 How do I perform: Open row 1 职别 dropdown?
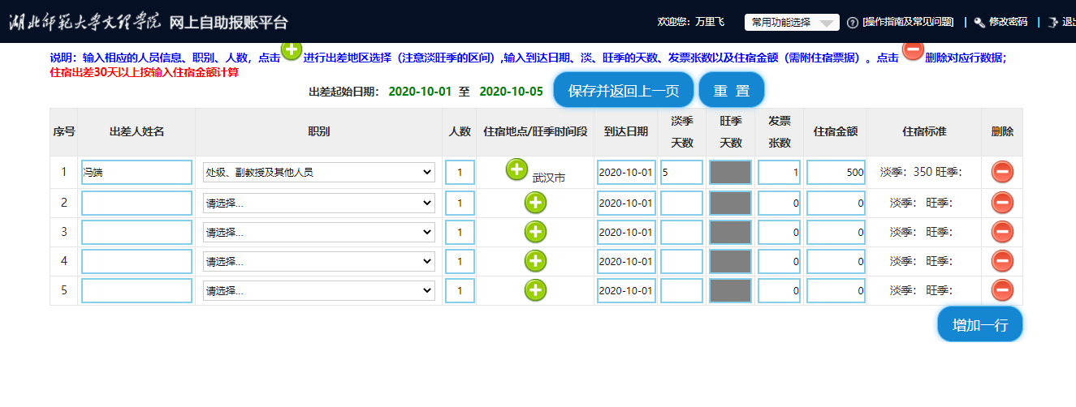(318, 172)
